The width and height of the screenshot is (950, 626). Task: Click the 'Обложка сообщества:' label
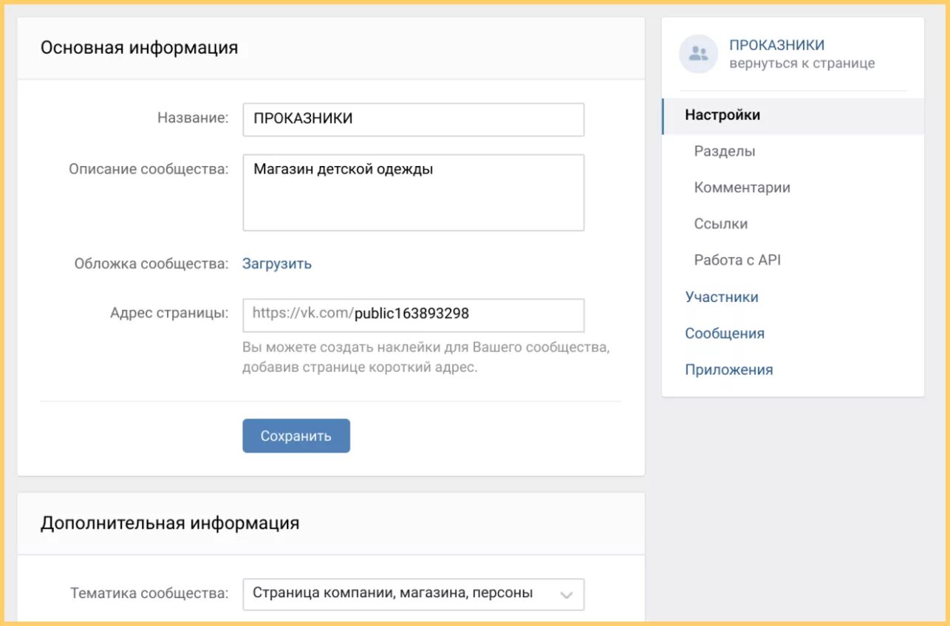click(x=151, y=264)
